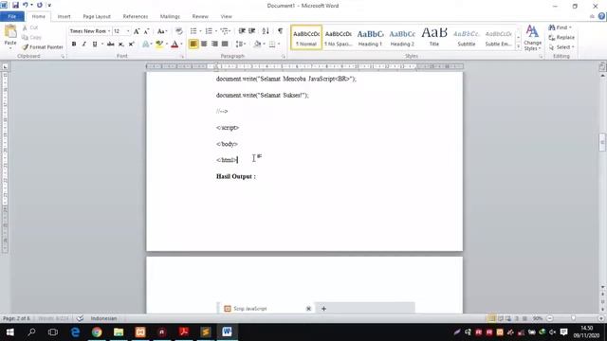Open the File tab
The width and height of the screenshot is (607, 341).
(12, 16)
